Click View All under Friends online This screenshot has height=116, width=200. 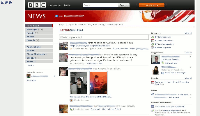[31, 80]
